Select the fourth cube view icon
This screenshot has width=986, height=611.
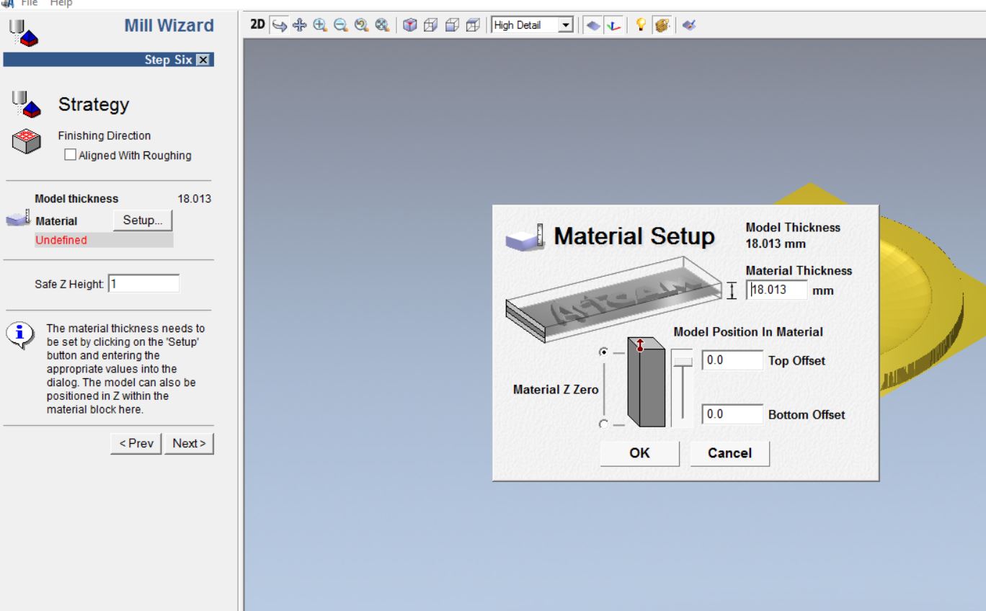[x=473, y=25]
